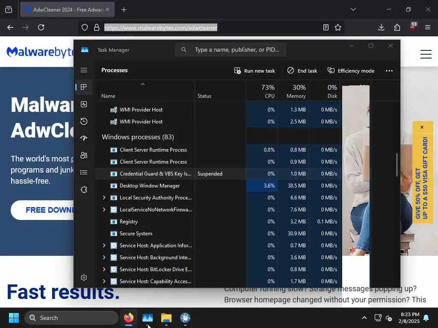
Task: Open Services page icon in Task Manager sidebar
Action: [84, 190]
